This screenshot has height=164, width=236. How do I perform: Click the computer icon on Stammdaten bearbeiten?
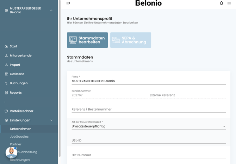(73, 40)
